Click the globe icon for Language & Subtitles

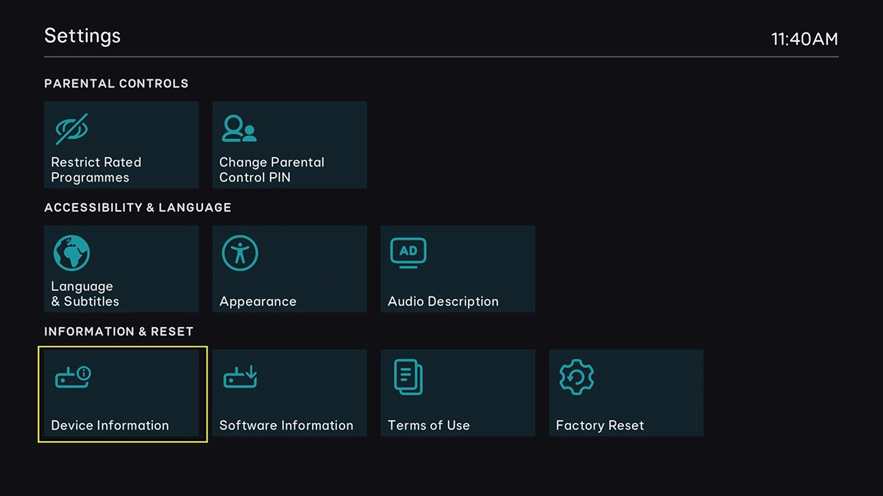(x=71, y=254)
